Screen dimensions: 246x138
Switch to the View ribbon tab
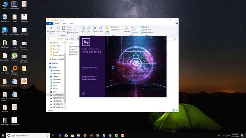tap(71, 23)
